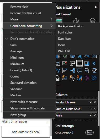Image resolution: width=100 pixels, height=139 pixels.
Task: Open Filters on all pages options
Action: (47, 122)
